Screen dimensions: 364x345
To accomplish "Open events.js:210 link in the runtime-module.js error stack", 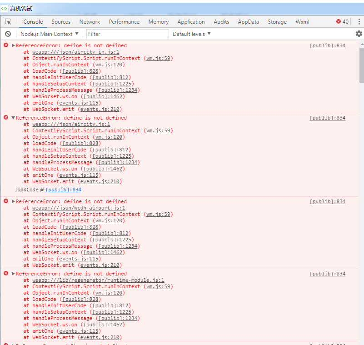I will click(x=100, y=337).
